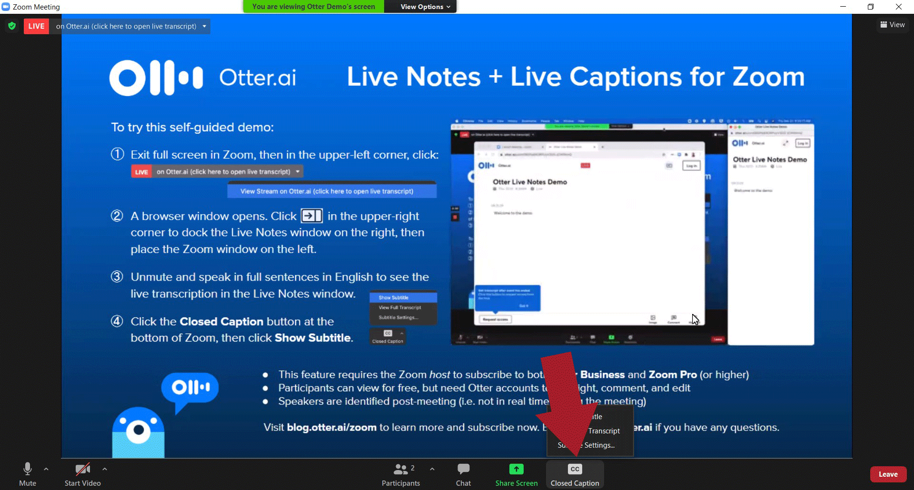Click the red LIVE badge
The image size is (914, 490).
pyautogui.click(x=36, y=26)
